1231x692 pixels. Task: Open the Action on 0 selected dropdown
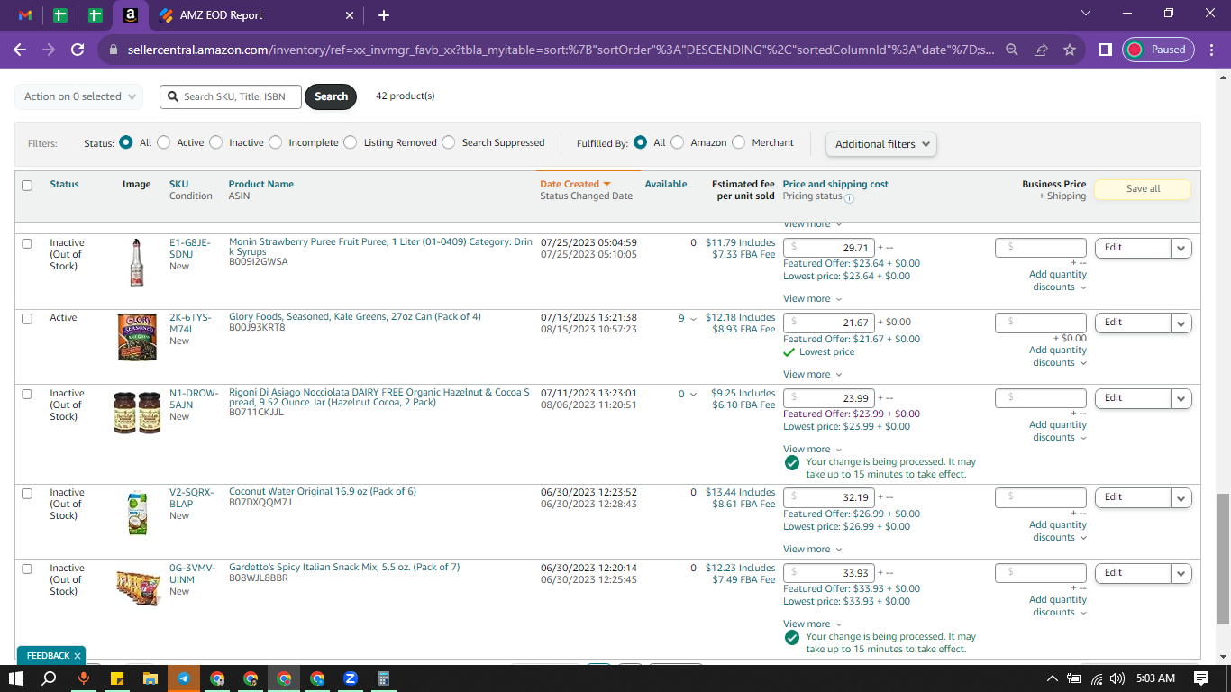78,96
